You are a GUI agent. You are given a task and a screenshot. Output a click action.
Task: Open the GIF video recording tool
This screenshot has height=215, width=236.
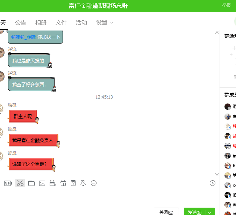click(8, 183)
